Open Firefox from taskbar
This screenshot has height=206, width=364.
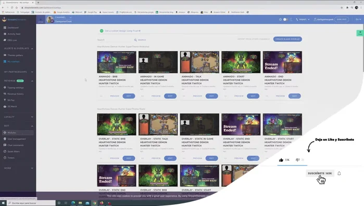pos(102,203)
